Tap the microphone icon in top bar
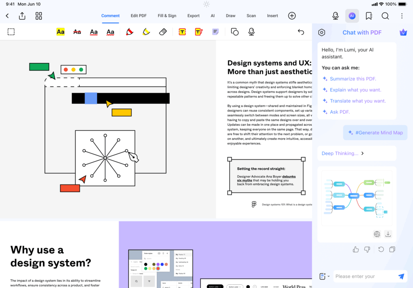 tap(335, 16)
